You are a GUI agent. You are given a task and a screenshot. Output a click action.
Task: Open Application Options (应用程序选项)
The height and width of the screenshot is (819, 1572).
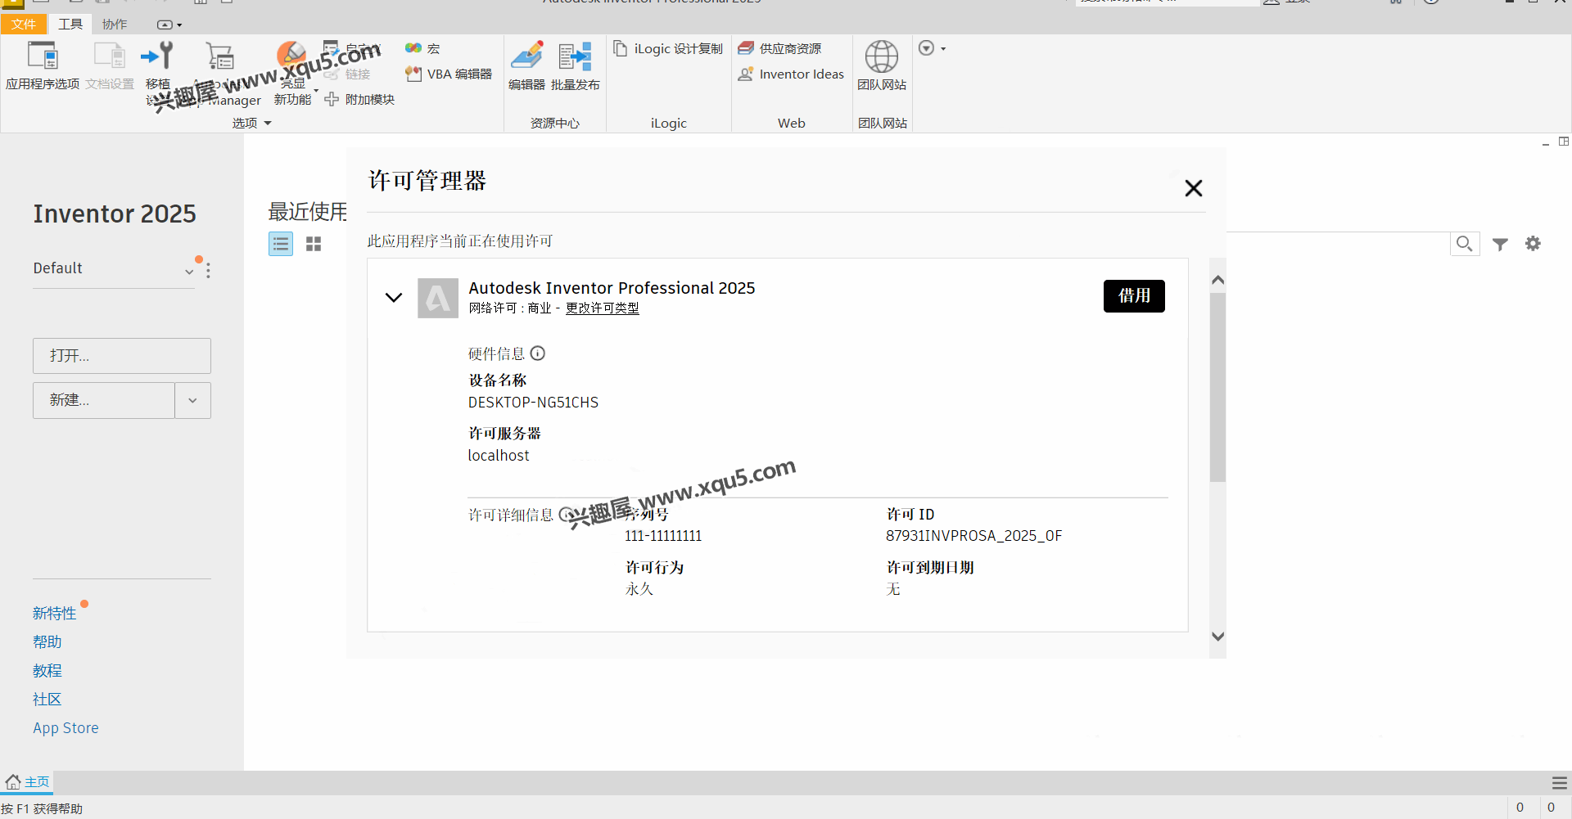coord(43,65)
